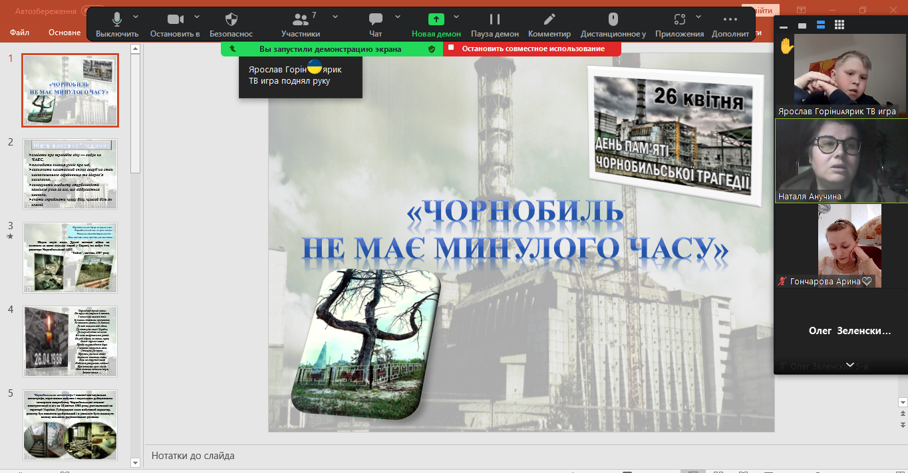Click slide panel scrollbar down arrow
The height and width of the screenshot is (473, 908).
click(x=136, y=462)
